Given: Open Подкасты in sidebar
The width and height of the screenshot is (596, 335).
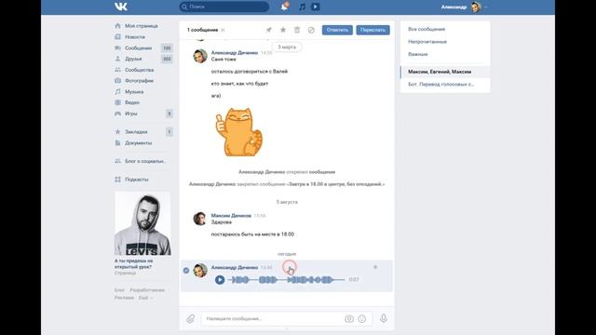Looking at the screenshot, I should 137,180.
